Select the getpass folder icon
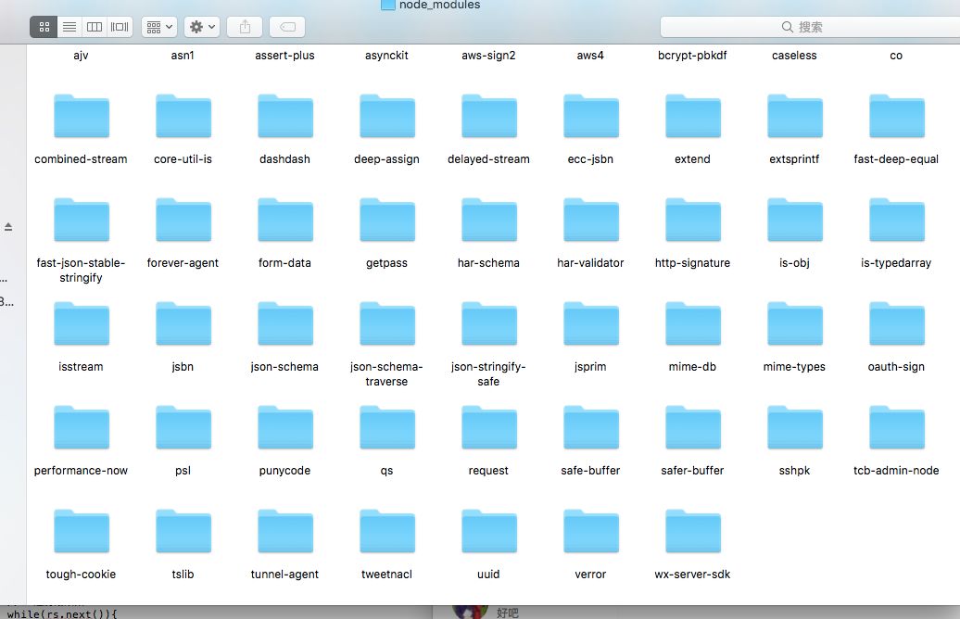 click(x=387, y=220)
